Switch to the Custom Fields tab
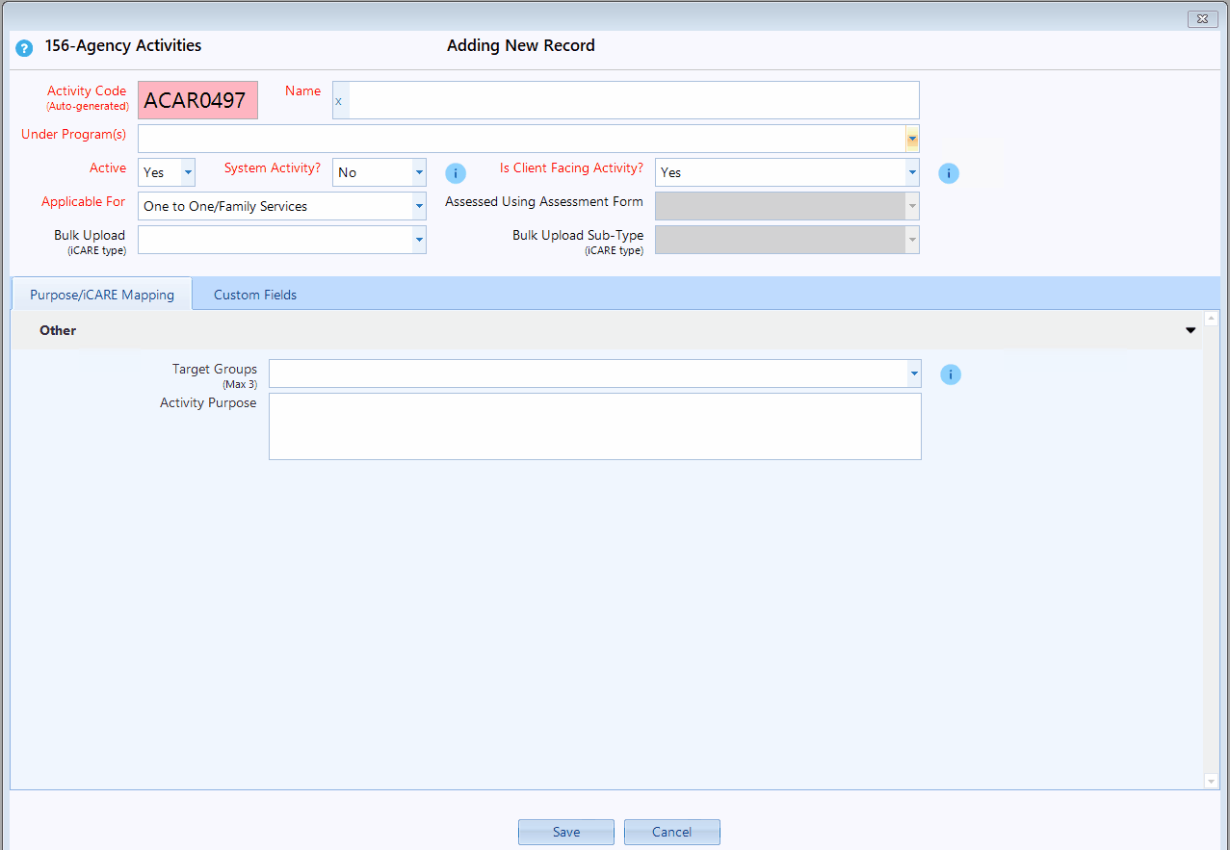The image size is (1230, 850). pyautogui.click(x=255, y=295)
